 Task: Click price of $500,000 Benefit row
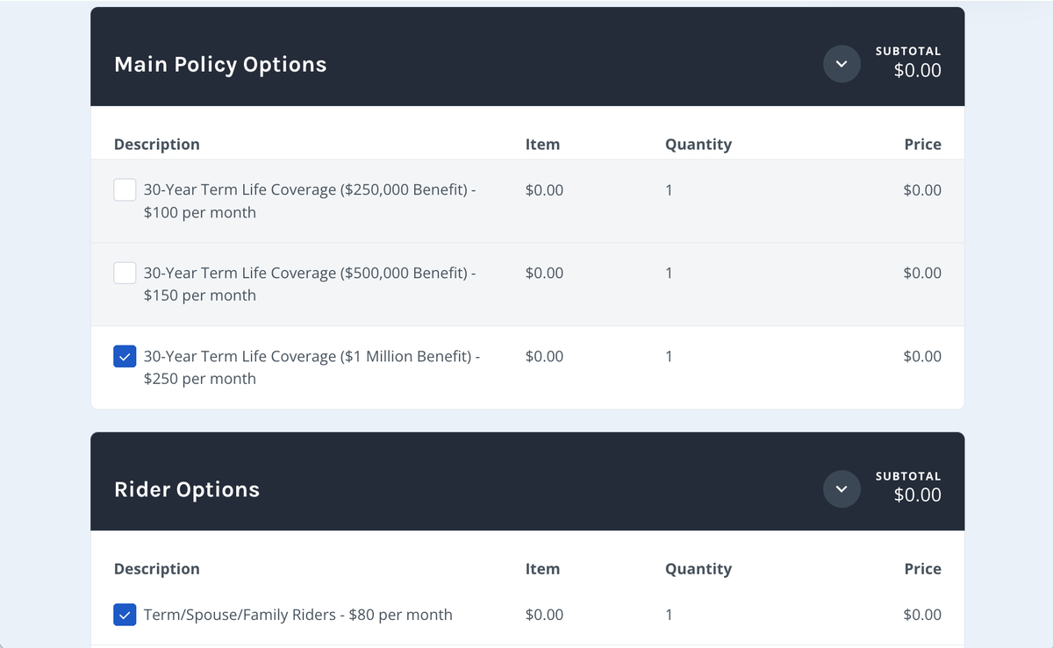(922, 273)
